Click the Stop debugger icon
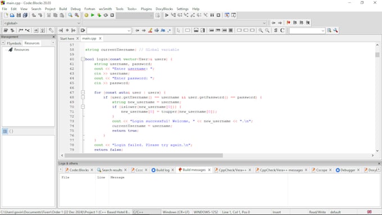Screen dimensions: 382x215 tap(219, 15)
